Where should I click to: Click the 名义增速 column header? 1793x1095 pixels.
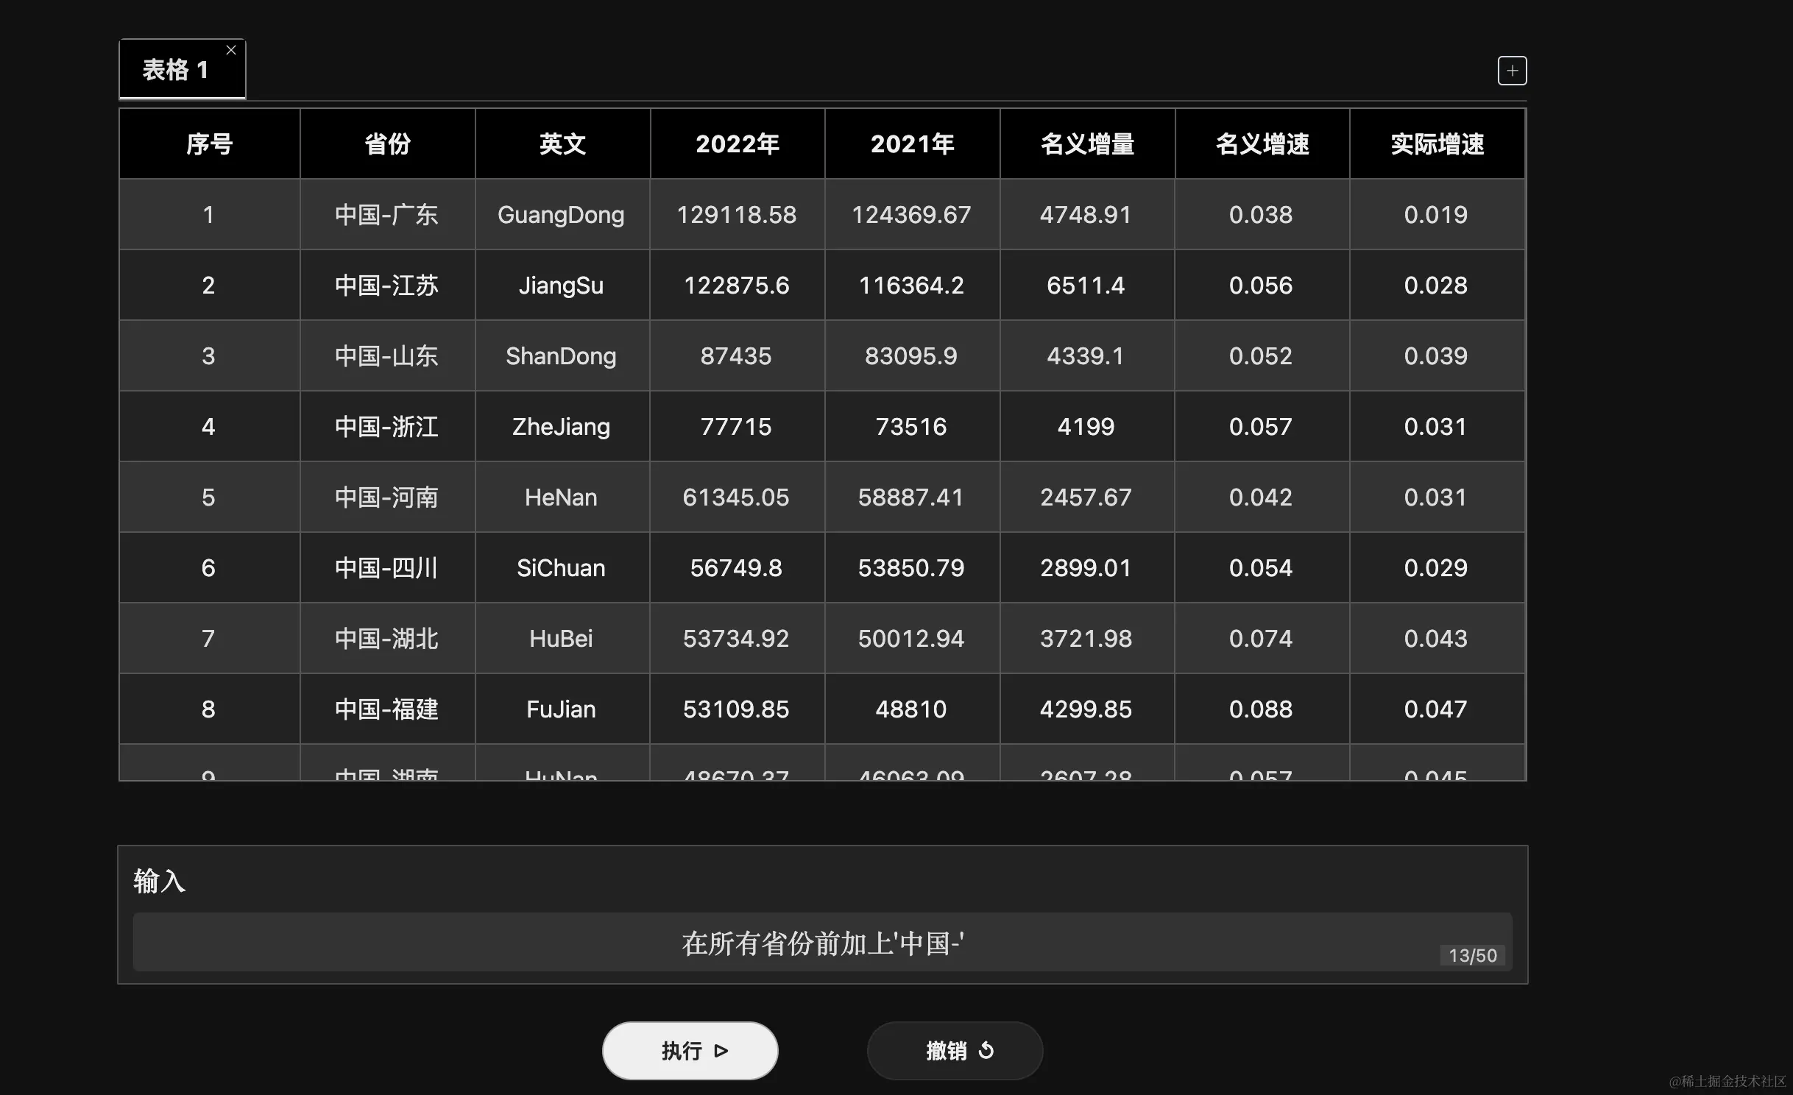[x=1262, y=143]
